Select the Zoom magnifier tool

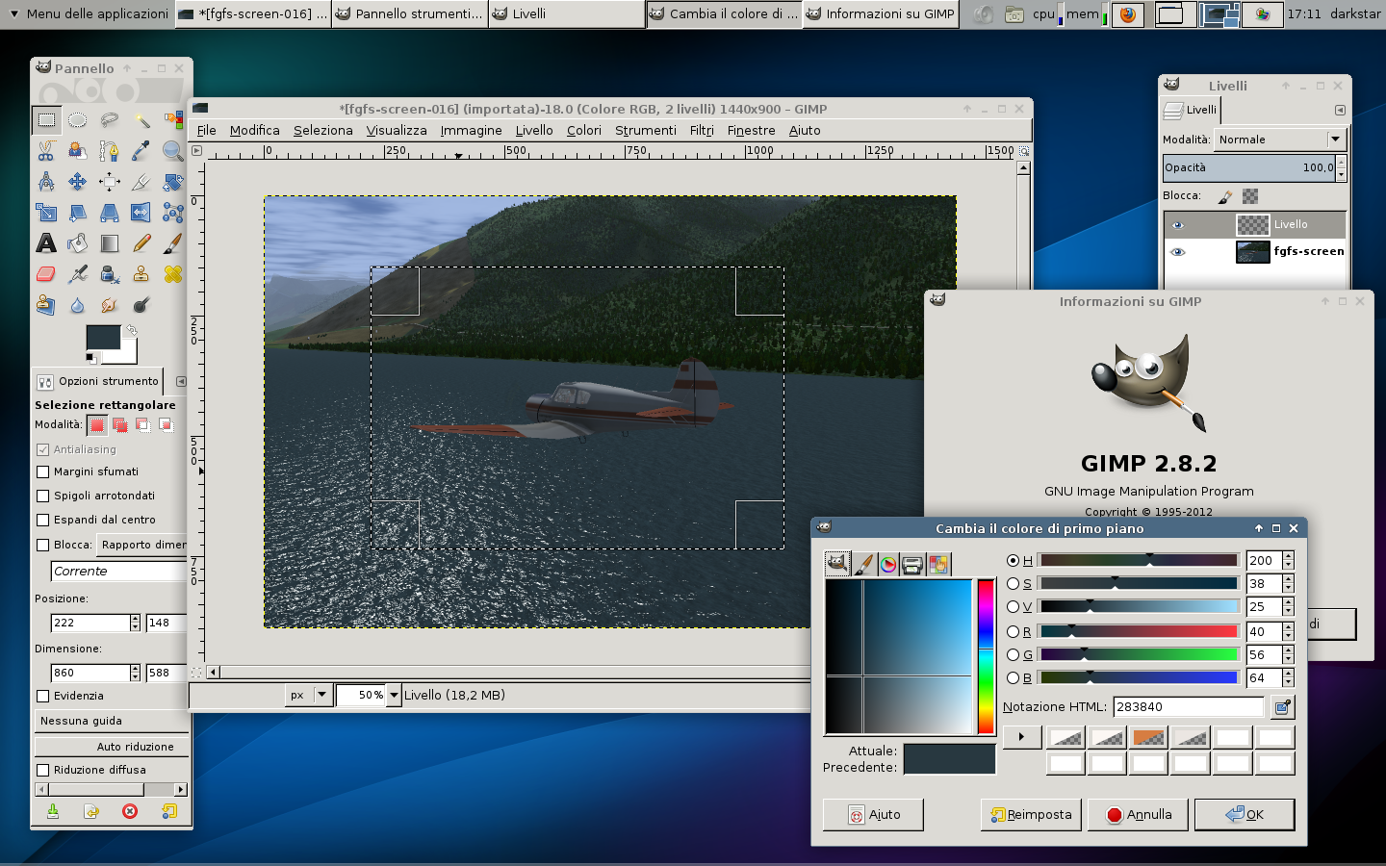point(172,151)
